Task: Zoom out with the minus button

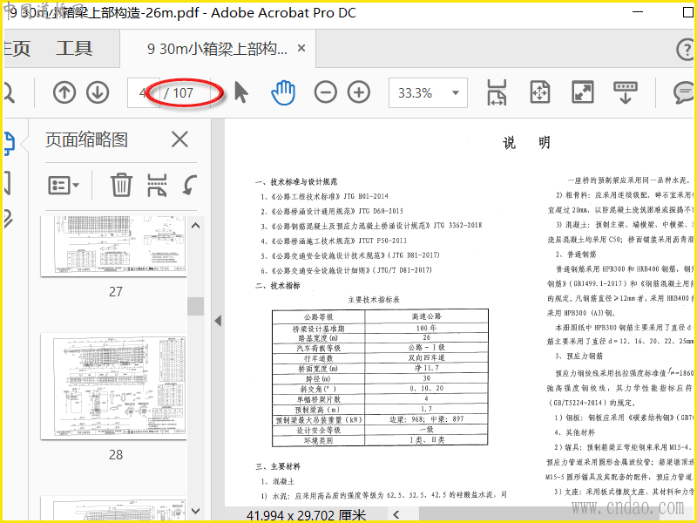Action: click(x=325, y=92)
